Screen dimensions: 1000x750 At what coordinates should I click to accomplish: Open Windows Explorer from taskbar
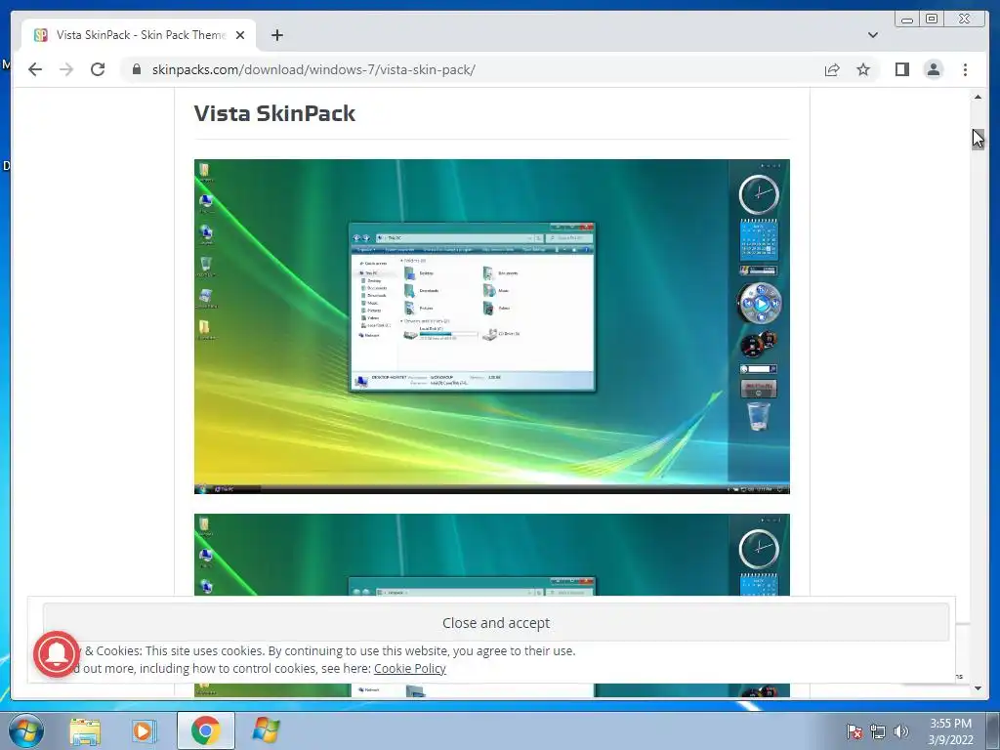[x=85, y=730]
